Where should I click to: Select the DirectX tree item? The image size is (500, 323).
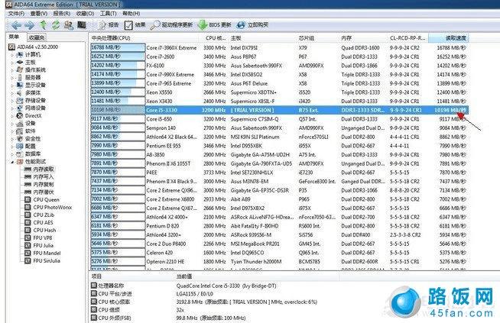[x=29, y=115]
